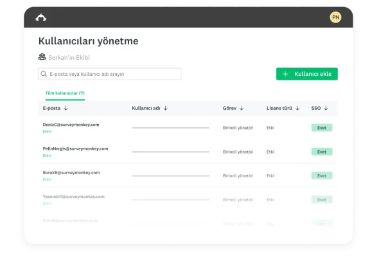Click Birincil yönetici in BurakB row
Image resolution: width=388 pixels, height=257 pixels.
tap(238, 176)
